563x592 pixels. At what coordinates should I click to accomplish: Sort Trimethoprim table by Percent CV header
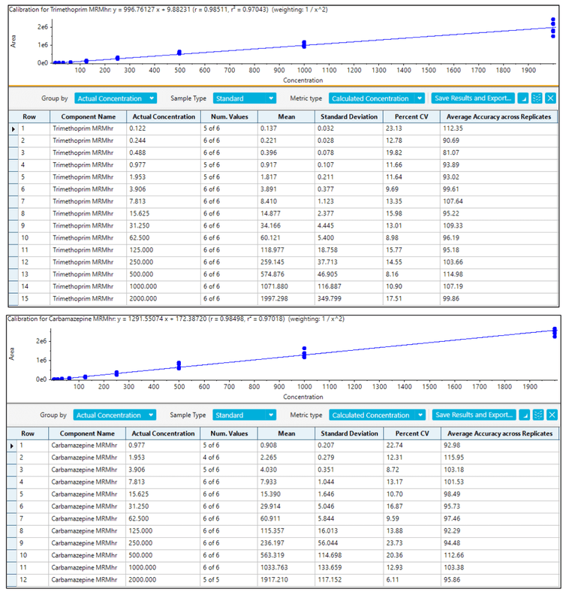point(410,117)
